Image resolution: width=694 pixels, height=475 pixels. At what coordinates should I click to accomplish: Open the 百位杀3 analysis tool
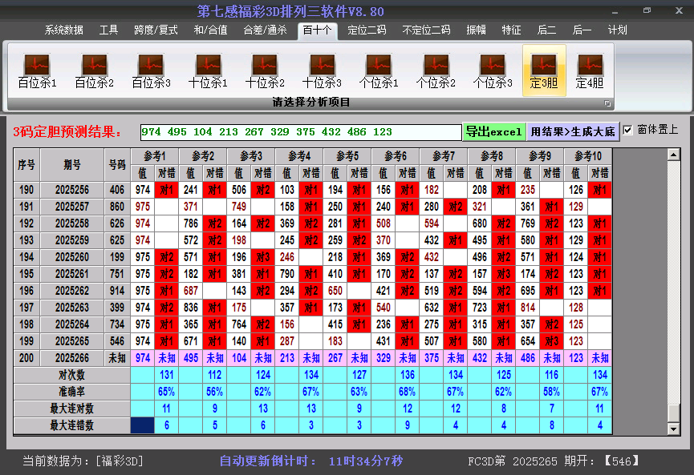coord(149,68)
